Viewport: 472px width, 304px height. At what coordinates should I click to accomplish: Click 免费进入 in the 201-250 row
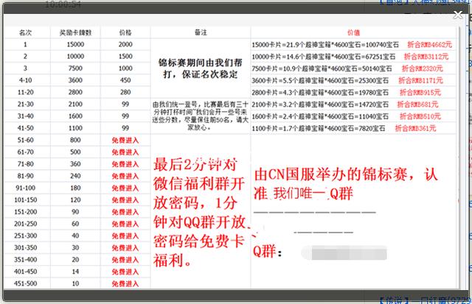125,224
